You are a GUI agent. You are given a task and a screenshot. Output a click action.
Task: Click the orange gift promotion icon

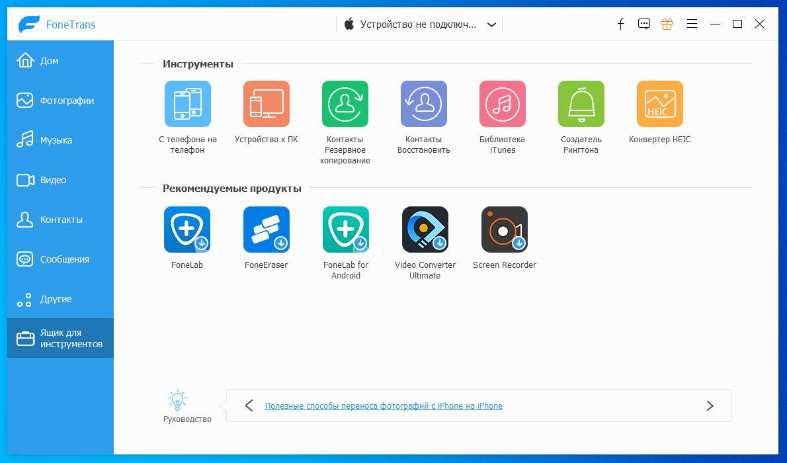pyautogui.click(x=667, y=24)
